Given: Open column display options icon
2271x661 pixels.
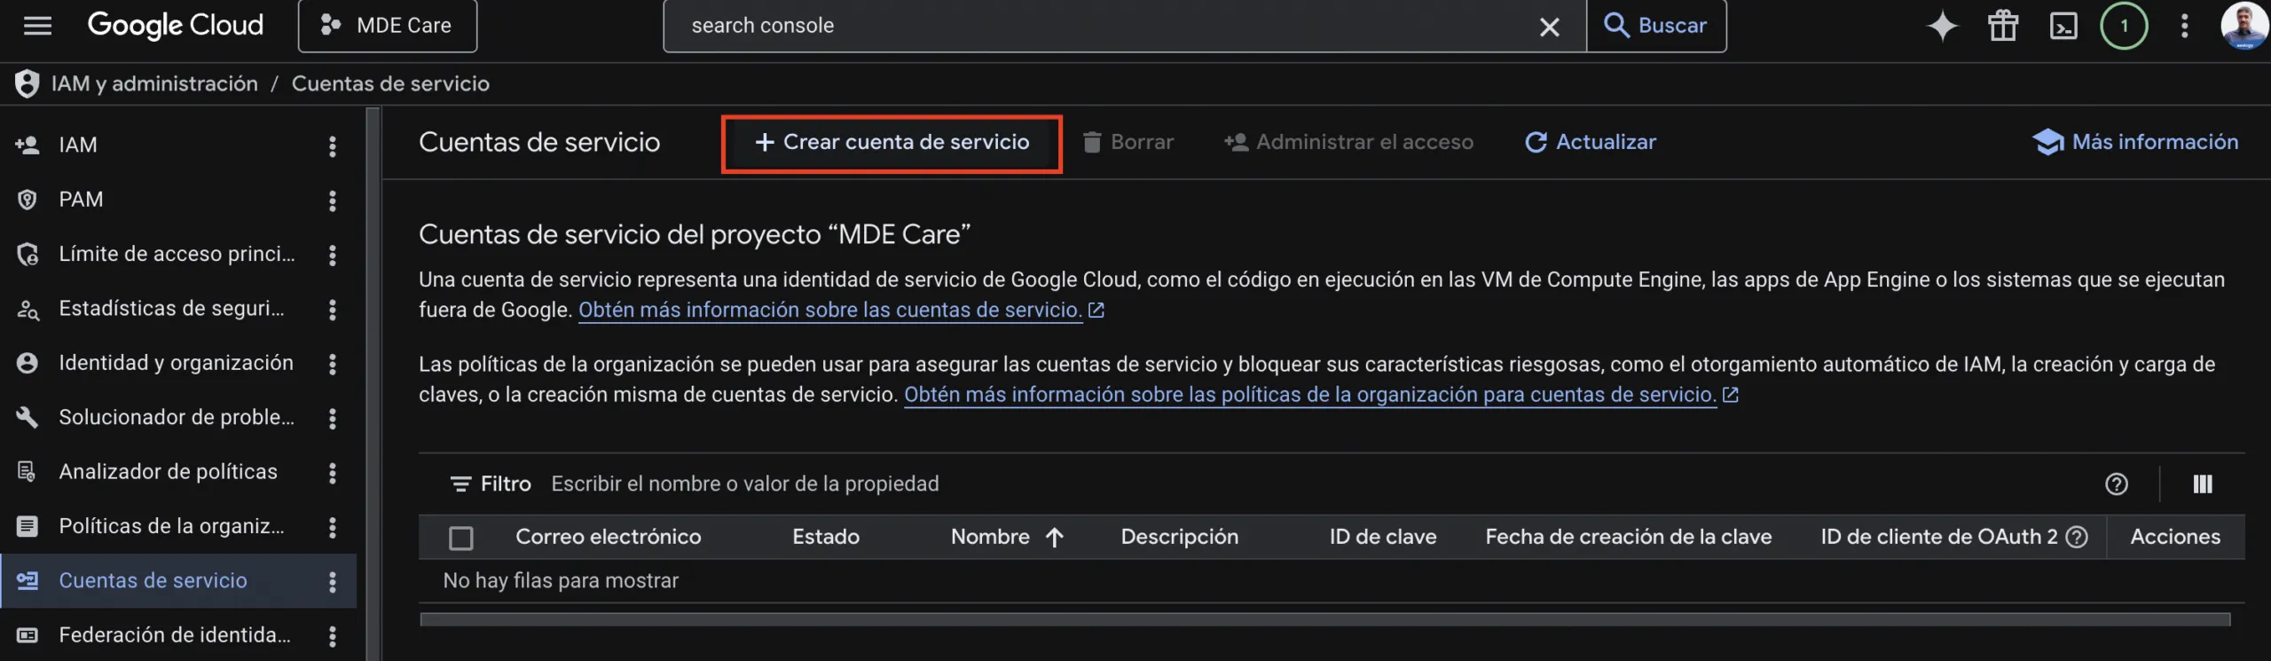Looking at the screenshot, I should pos(2203,484).
